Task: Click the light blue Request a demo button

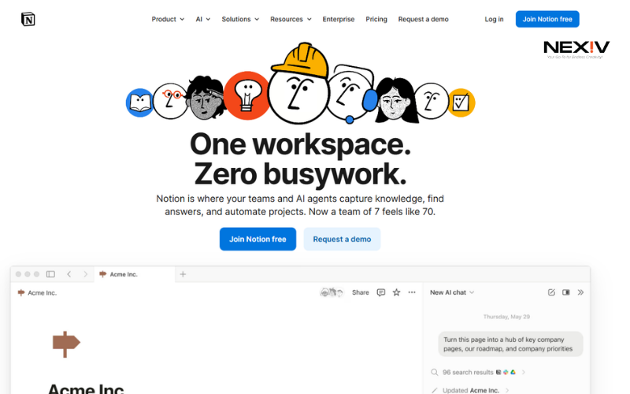Action: point(342,239)
